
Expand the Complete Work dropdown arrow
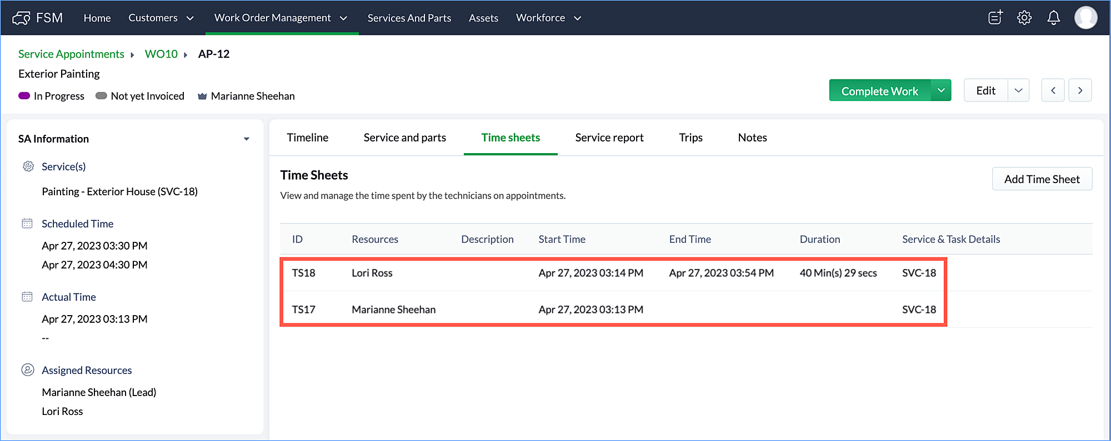(x=941, y=90)
